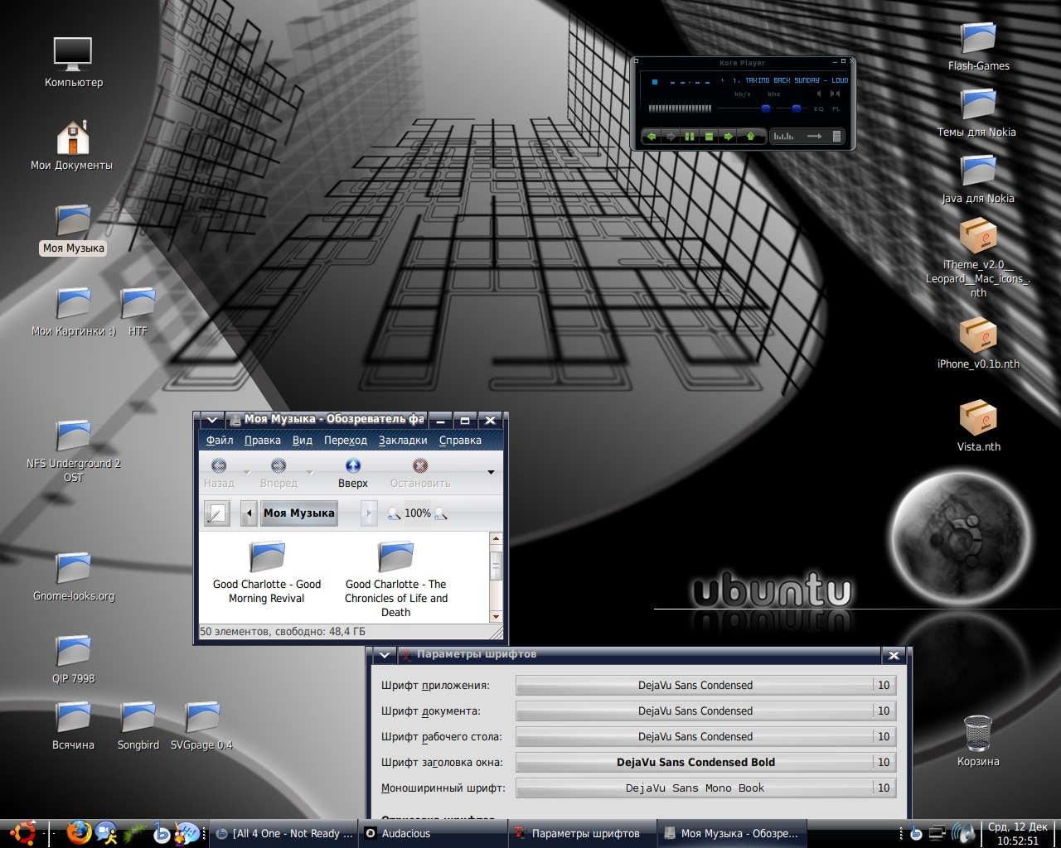Click the Вверх up-folder toolbar button
The width and height of the screenshot is (1061, 848).
tap(353, 473)
